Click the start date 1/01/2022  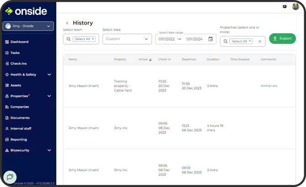[166, 39]
